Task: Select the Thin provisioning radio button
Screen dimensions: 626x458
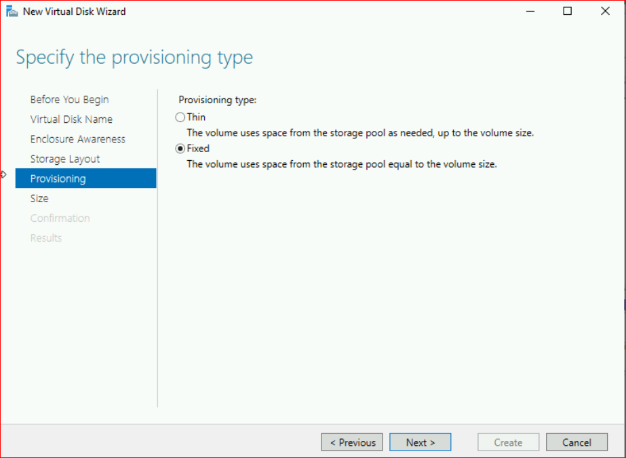Action: (x=180, y=117)
